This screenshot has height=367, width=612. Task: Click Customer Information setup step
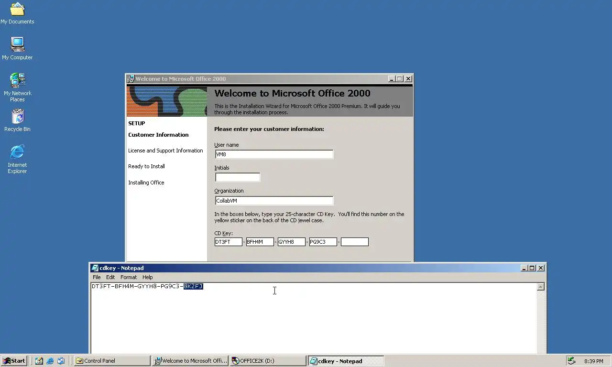point(158,135)
